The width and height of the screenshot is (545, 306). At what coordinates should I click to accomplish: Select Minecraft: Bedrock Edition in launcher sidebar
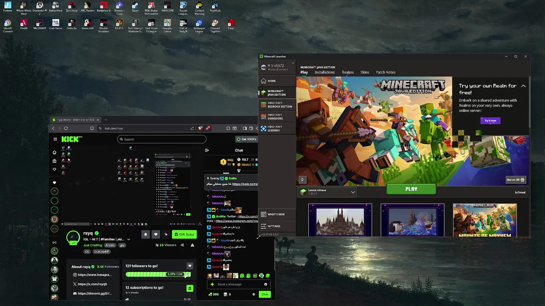277,105
